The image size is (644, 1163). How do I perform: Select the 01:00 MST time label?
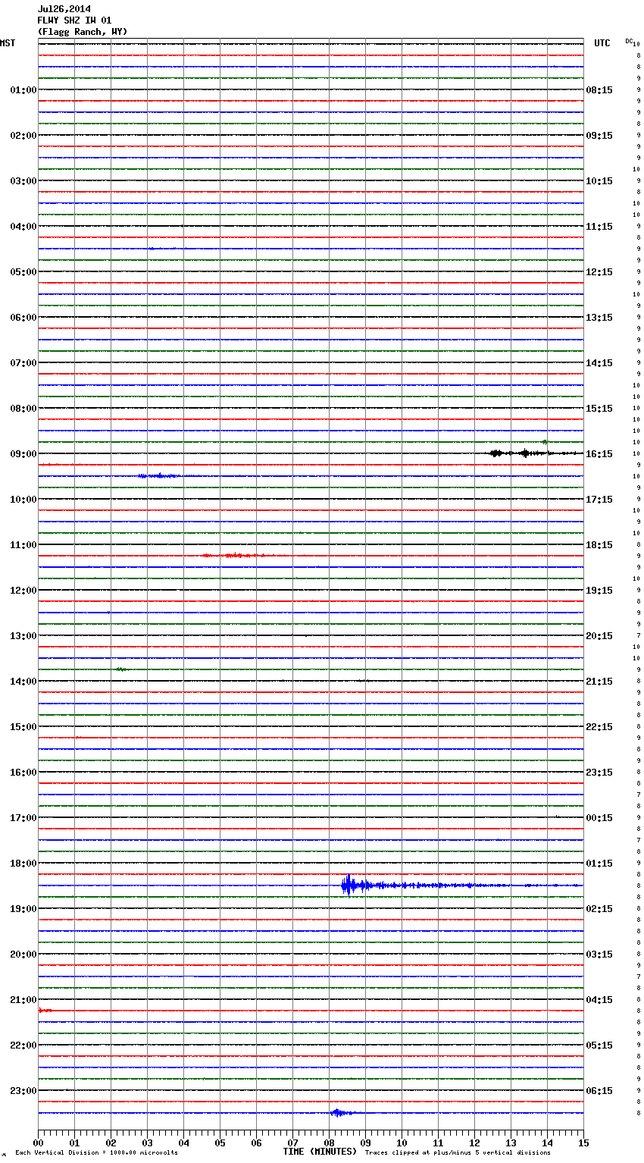point(23,90)
